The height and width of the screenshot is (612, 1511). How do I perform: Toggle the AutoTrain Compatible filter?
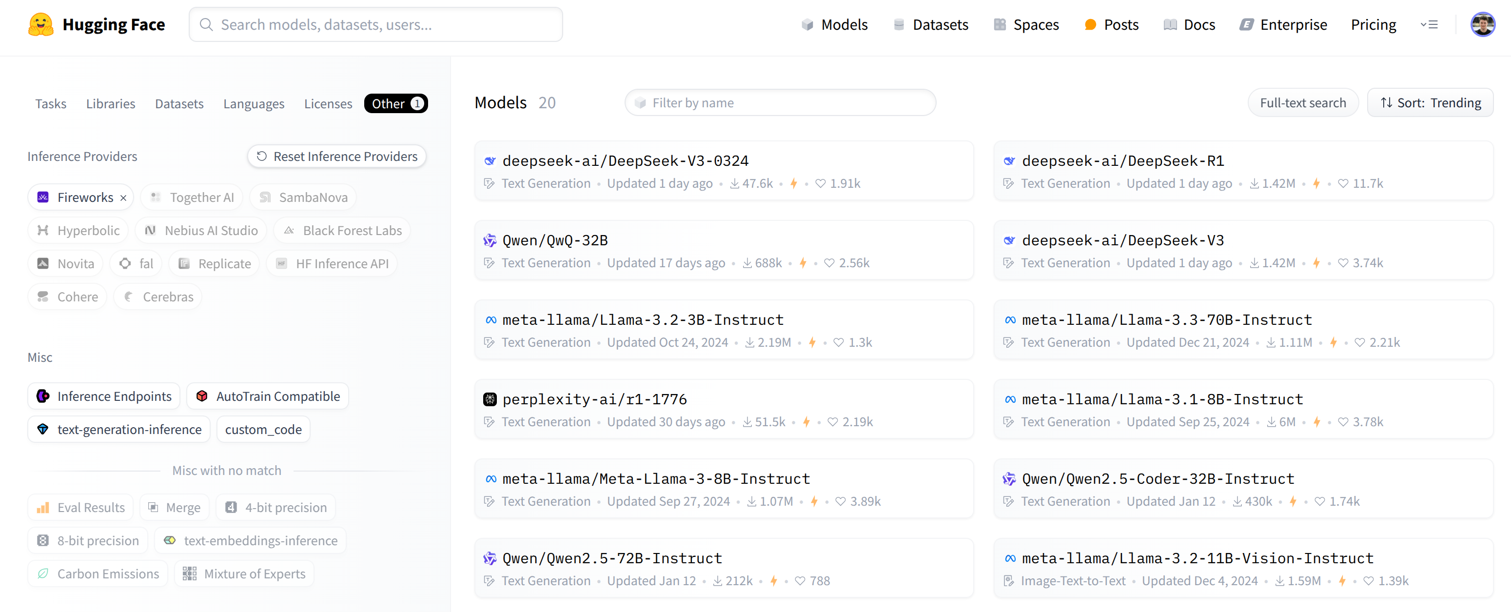268,396
